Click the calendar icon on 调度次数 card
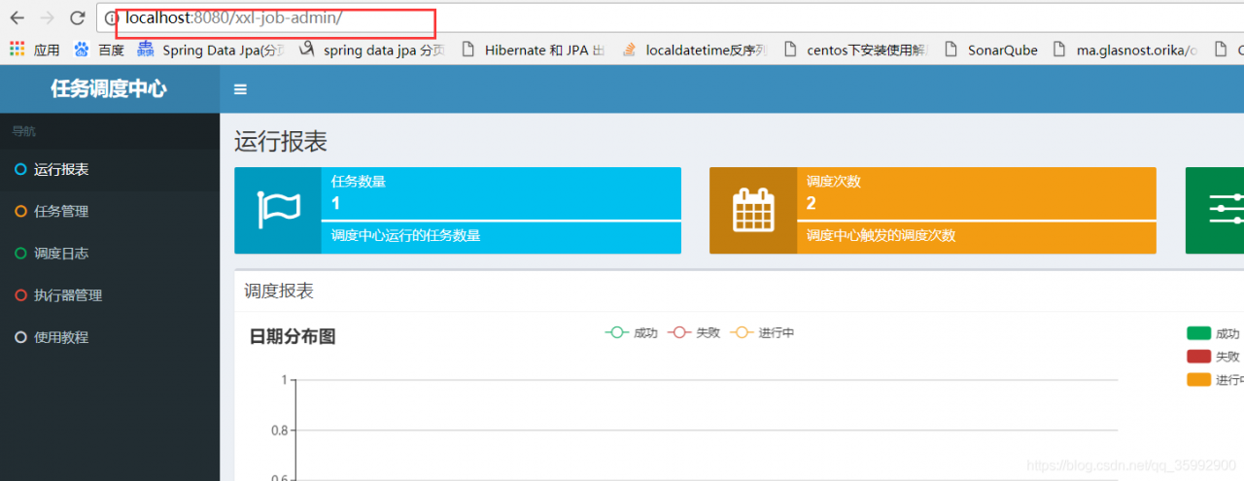The width and height of the screenshot is (1244, 481). pos(753,210)
